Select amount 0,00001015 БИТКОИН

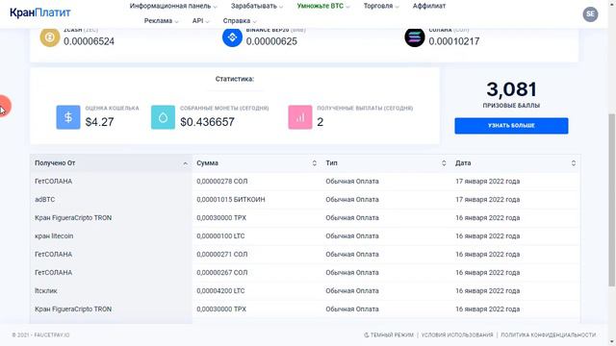coord(231,200)
